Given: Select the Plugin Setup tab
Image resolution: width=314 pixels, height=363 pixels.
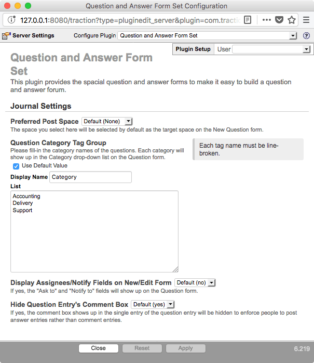Looking at the screenshot, I should (x=193, y=49).
